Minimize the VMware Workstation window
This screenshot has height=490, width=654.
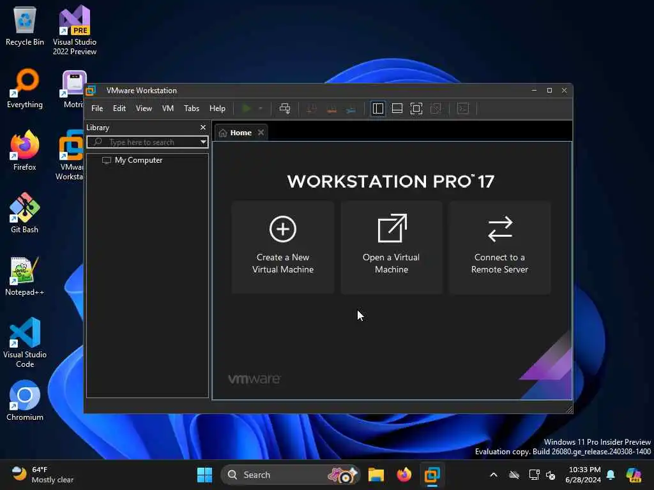534,91
